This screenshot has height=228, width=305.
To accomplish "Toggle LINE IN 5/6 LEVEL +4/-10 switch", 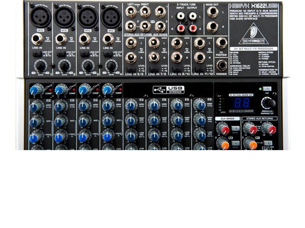I will pyautogui.click(x=131, y=69).
